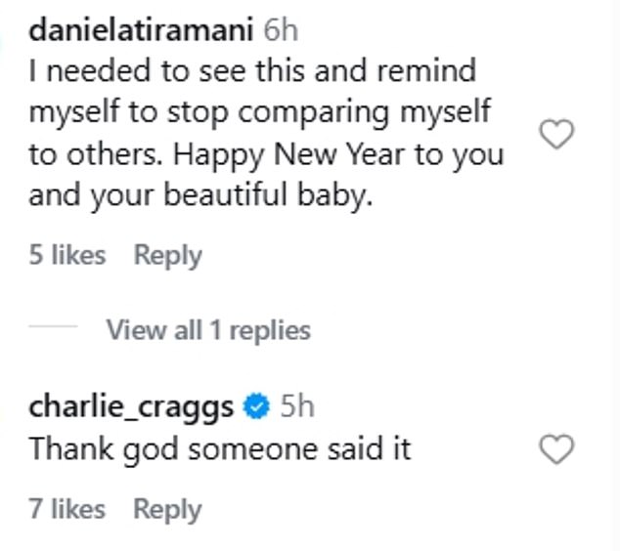Click the blue verified badge beside charlie_craggs
620x551 pixels.
[256, 406]
